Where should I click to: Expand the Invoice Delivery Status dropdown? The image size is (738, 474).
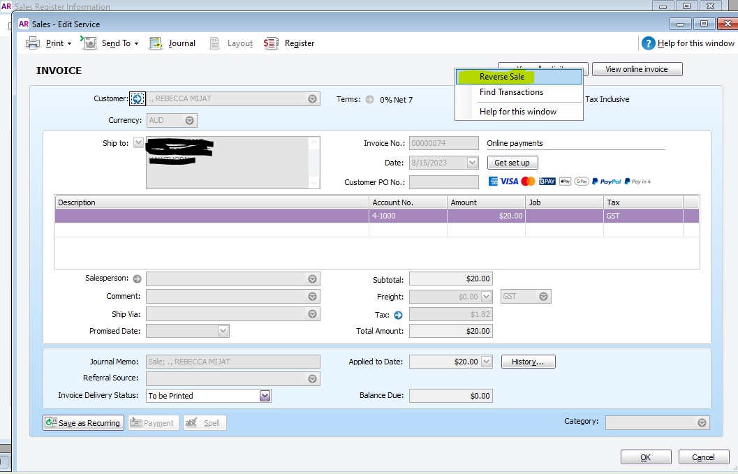click(x=265, y=396)
